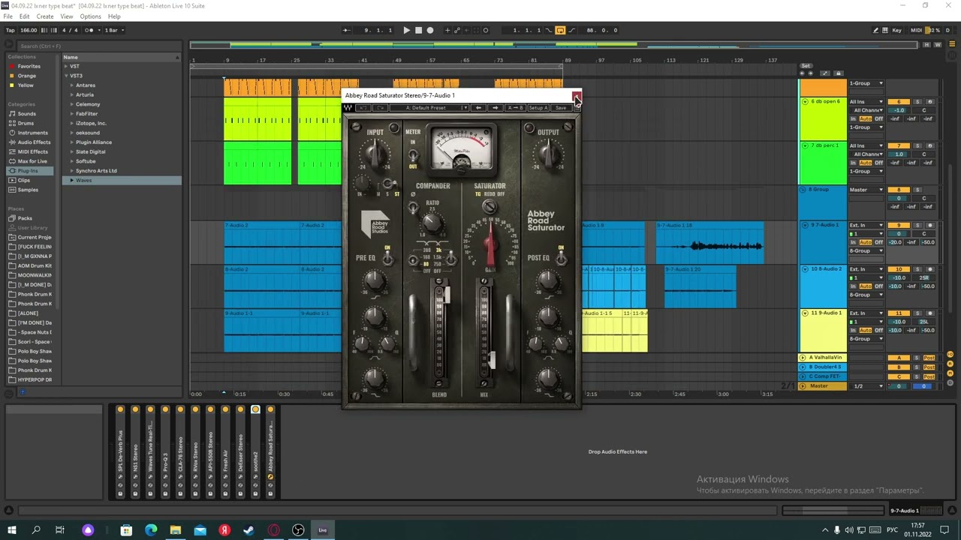The height and width of the screenshot is (540, 961).
Task: Load next preset with right arrow
Action: (x=495, y=108)
